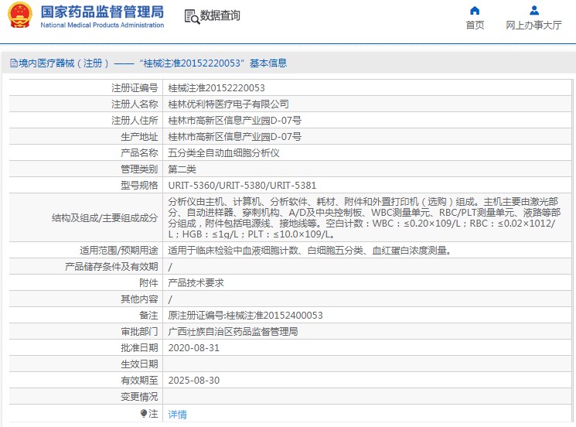Select registrant 桂林优利特医疗电子有限公司
The image size is (576, 427).
228,104
